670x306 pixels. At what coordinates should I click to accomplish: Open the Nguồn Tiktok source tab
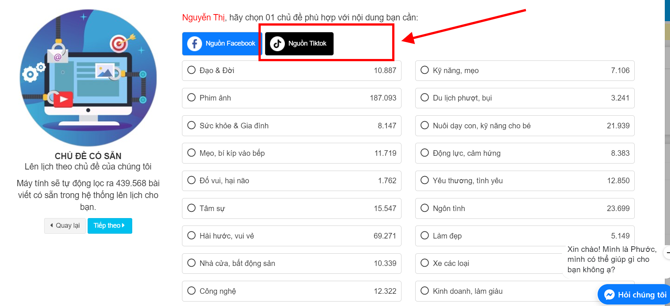point(299,43)
